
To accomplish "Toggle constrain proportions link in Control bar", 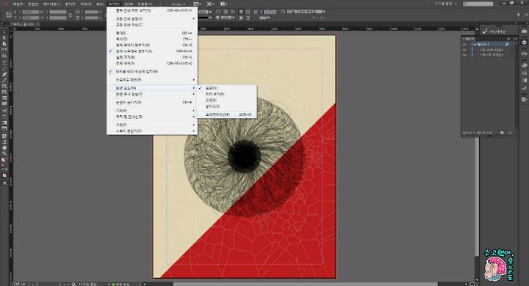I will (x=71, y=15).
